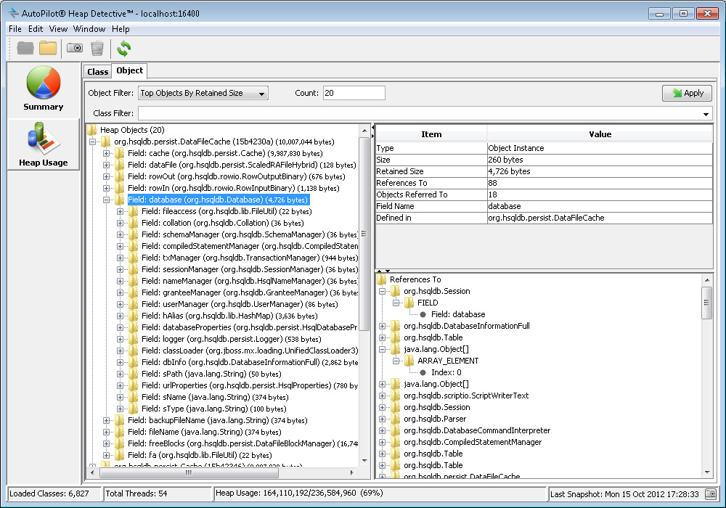Select Field: dbInfo tree row

(x=250, y=362)
